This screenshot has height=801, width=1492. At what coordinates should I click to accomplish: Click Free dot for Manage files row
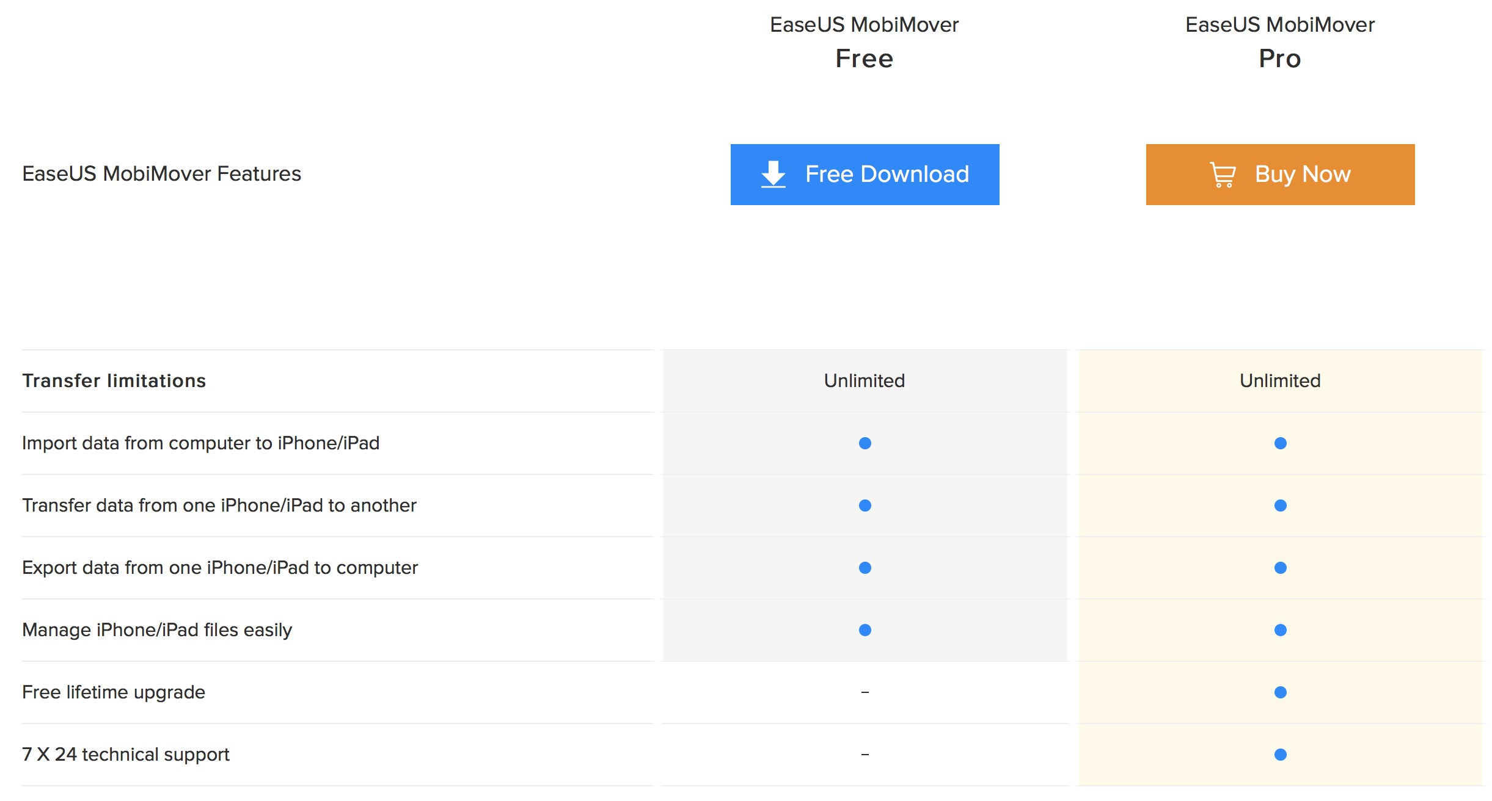coord(865,630)
